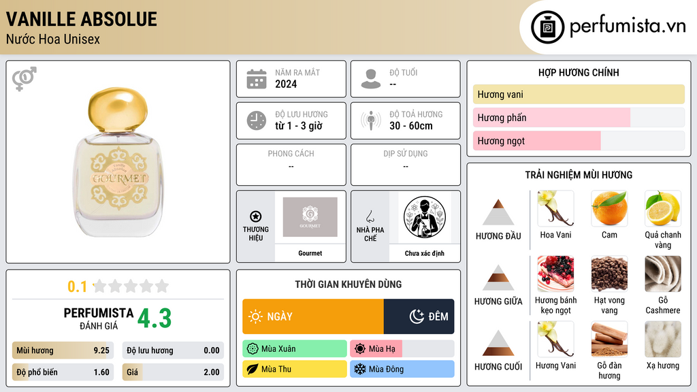The image size is (697, 392).
Task: Click the person silhouette age icon
Action: [x=371, y=79]
